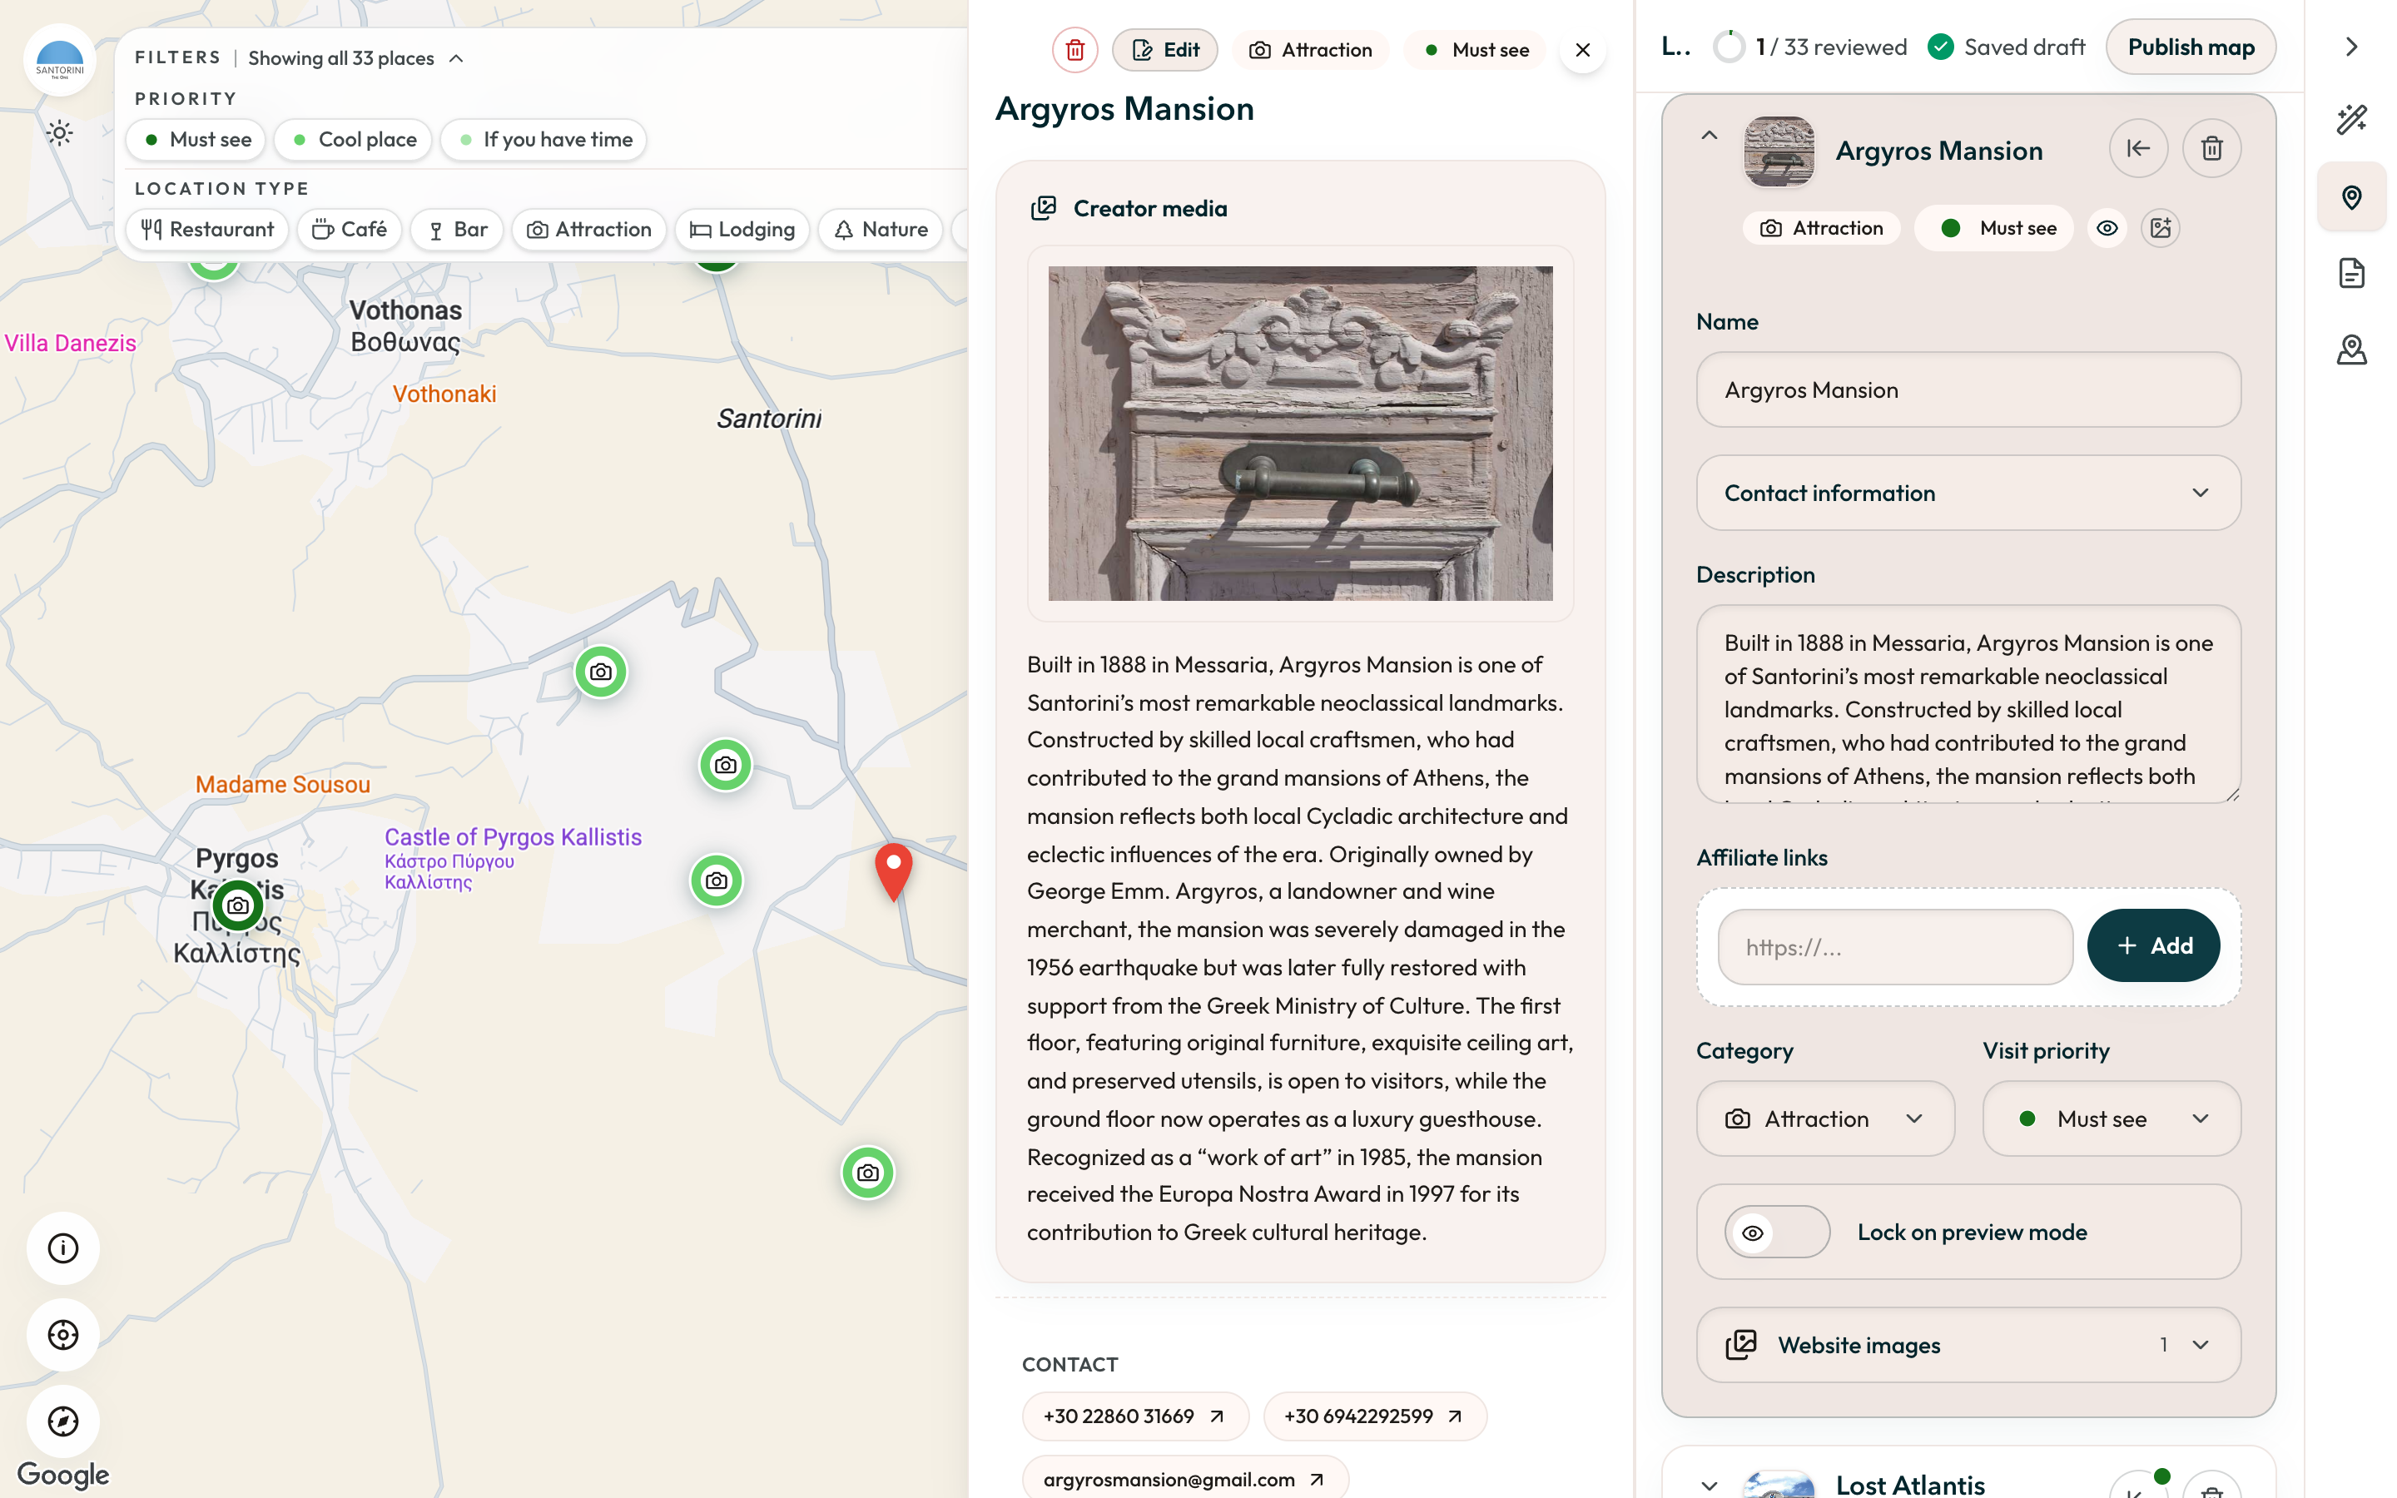
Task: Click the Must see chip on the editor card
Action: [x=1994, y=228]
